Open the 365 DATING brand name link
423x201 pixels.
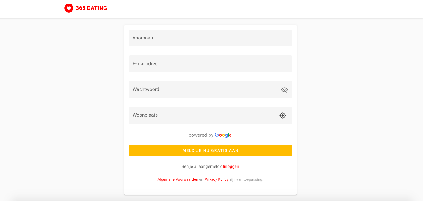click(91, 8)
